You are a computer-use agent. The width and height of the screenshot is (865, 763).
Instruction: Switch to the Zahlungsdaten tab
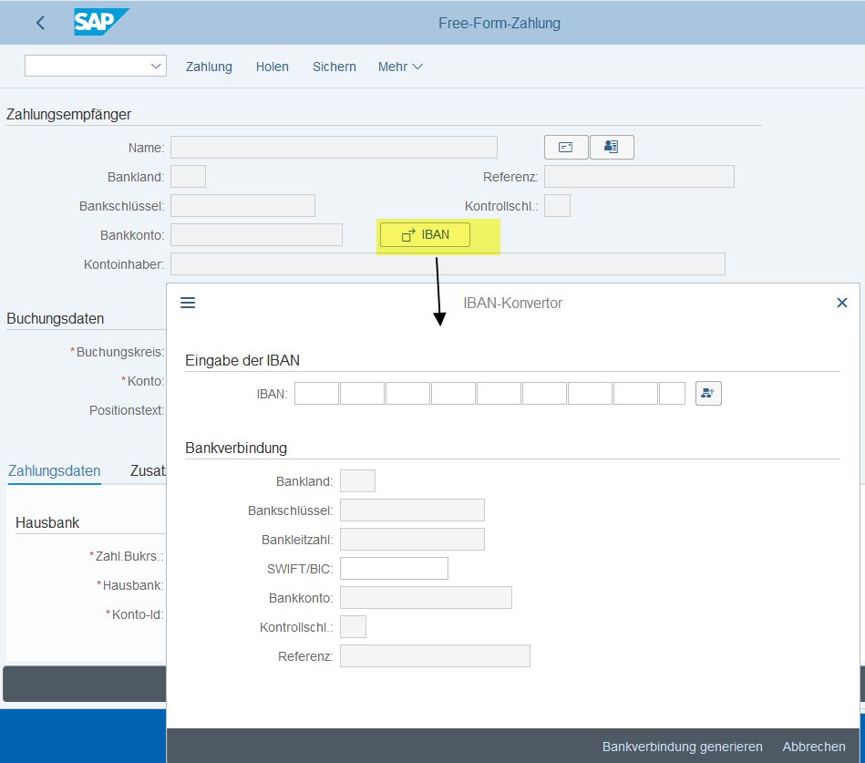[x=54, y=471]
